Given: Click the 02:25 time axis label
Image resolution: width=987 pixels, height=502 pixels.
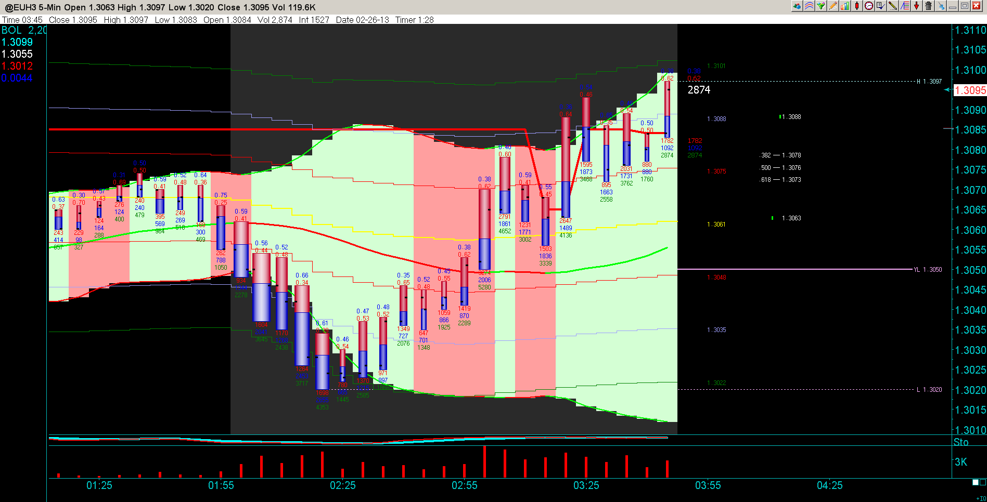Looking at the screenshot, I should tap(343, 485).
